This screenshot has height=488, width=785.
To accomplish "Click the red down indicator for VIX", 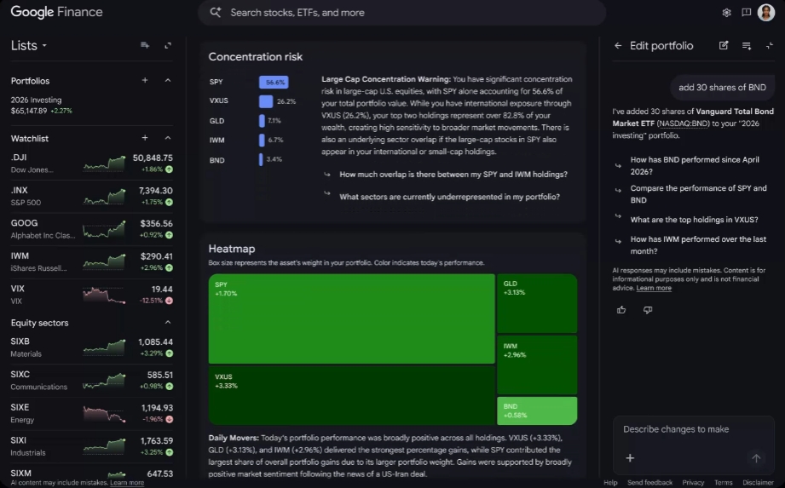I will pos(170,301).
